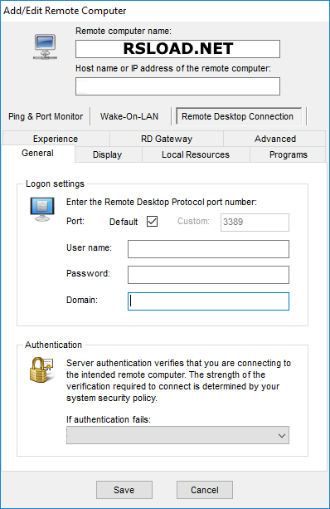Select the Remote Desktop Connection tab
The image size is (330, 509).
tap(238, 116)
